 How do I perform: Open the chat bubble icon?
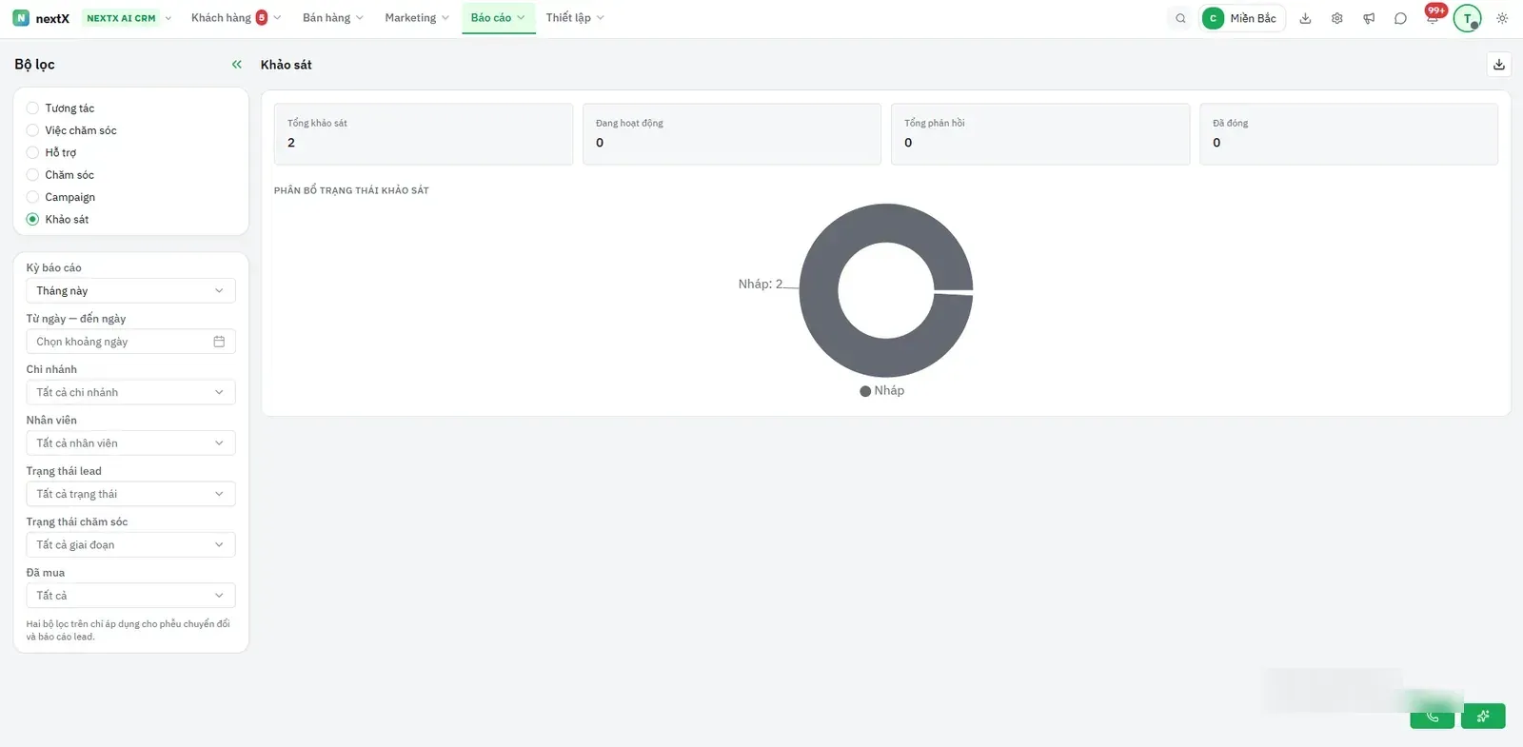(1400, 18)
